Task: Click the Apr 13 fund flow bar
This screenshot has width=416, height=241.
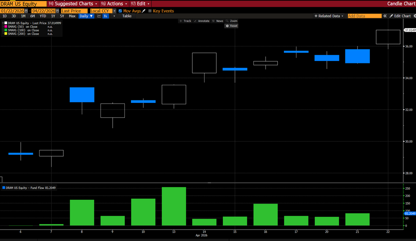Action: click(x=174, y=206)
